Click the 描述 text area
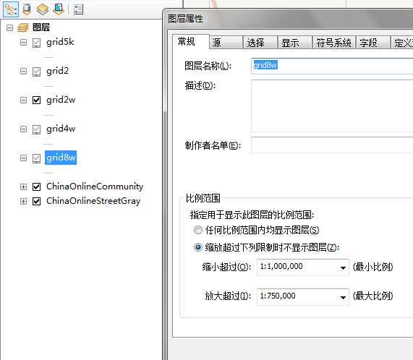413x360 pixels. coord(332,106)
